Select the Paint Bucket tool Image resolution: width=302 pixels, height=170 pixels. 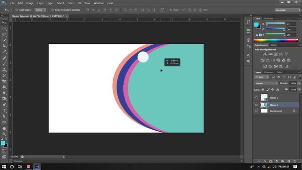4,87
